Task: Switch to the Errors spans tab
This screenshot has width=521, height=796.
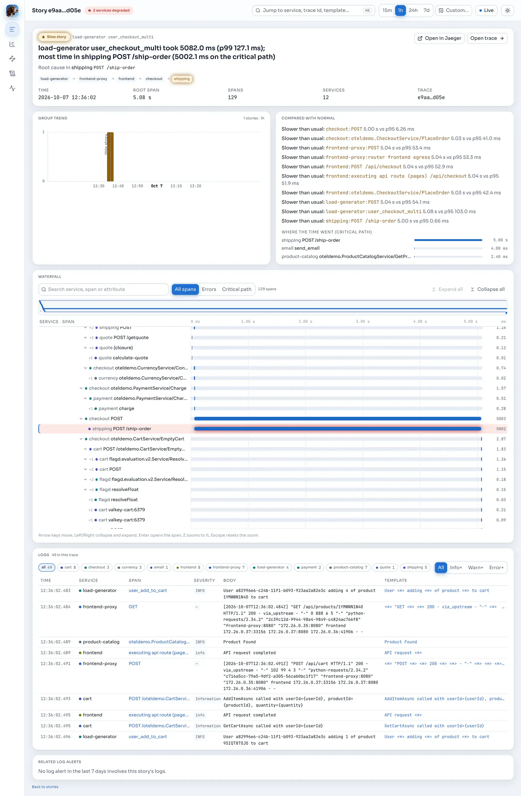Action: tap(209, 289)
